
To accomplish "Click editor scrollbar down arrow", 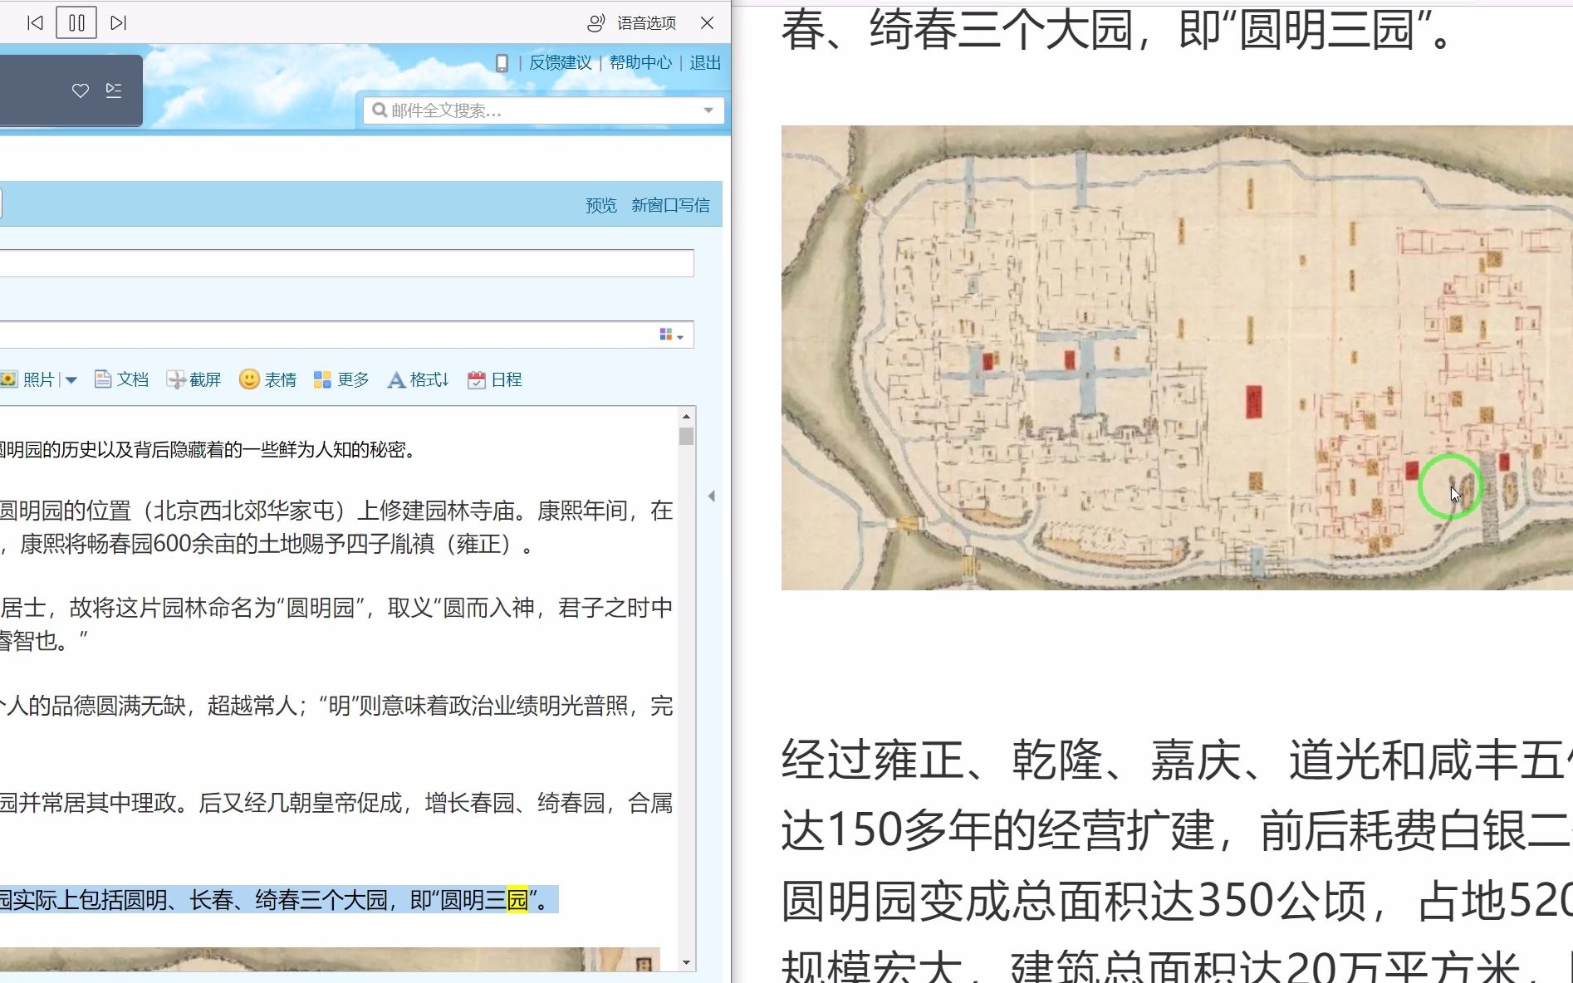I will (x=686, y=963).
